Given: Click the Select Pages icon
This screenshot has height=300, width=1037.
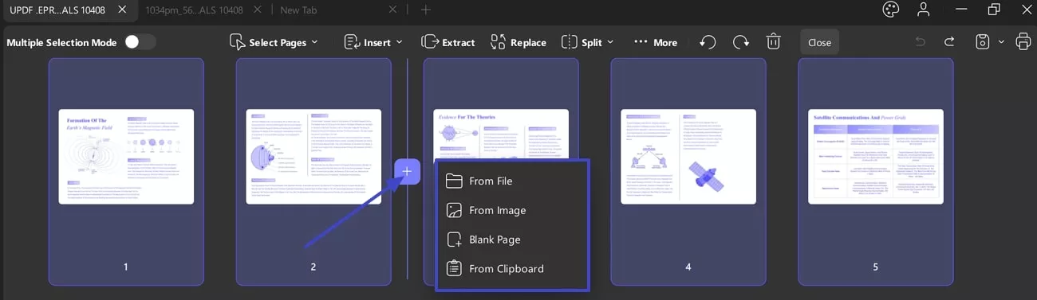Looking at the screenshot, I should [x=237, y=42].
